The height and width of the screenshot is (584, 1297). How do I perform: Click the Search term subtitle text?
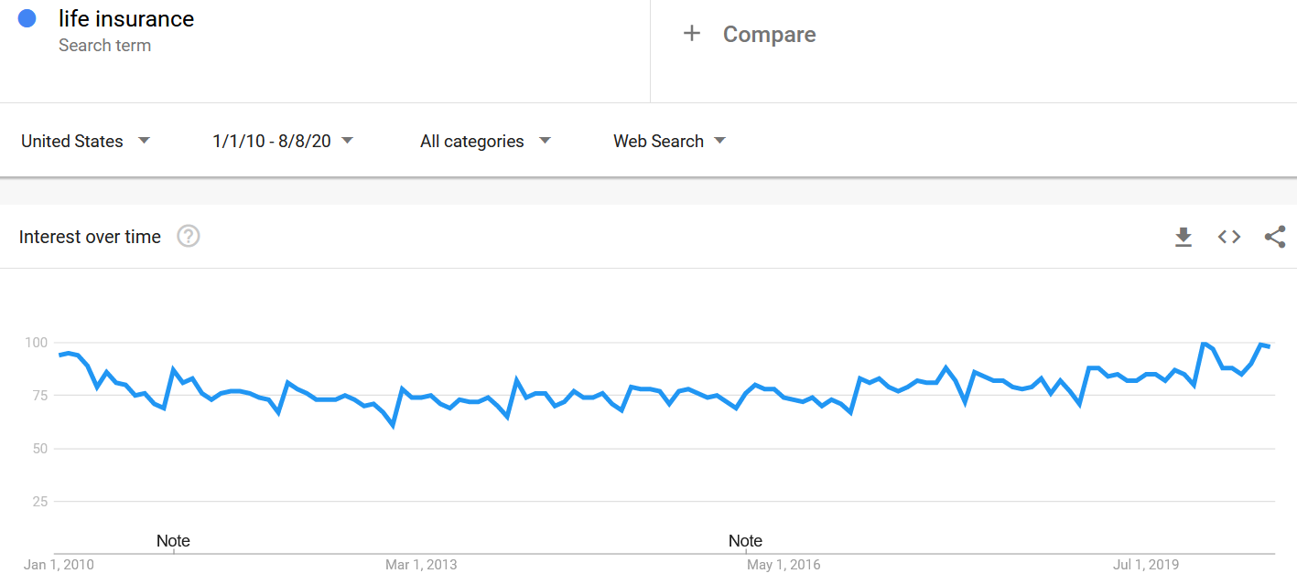tap(104, 45)
